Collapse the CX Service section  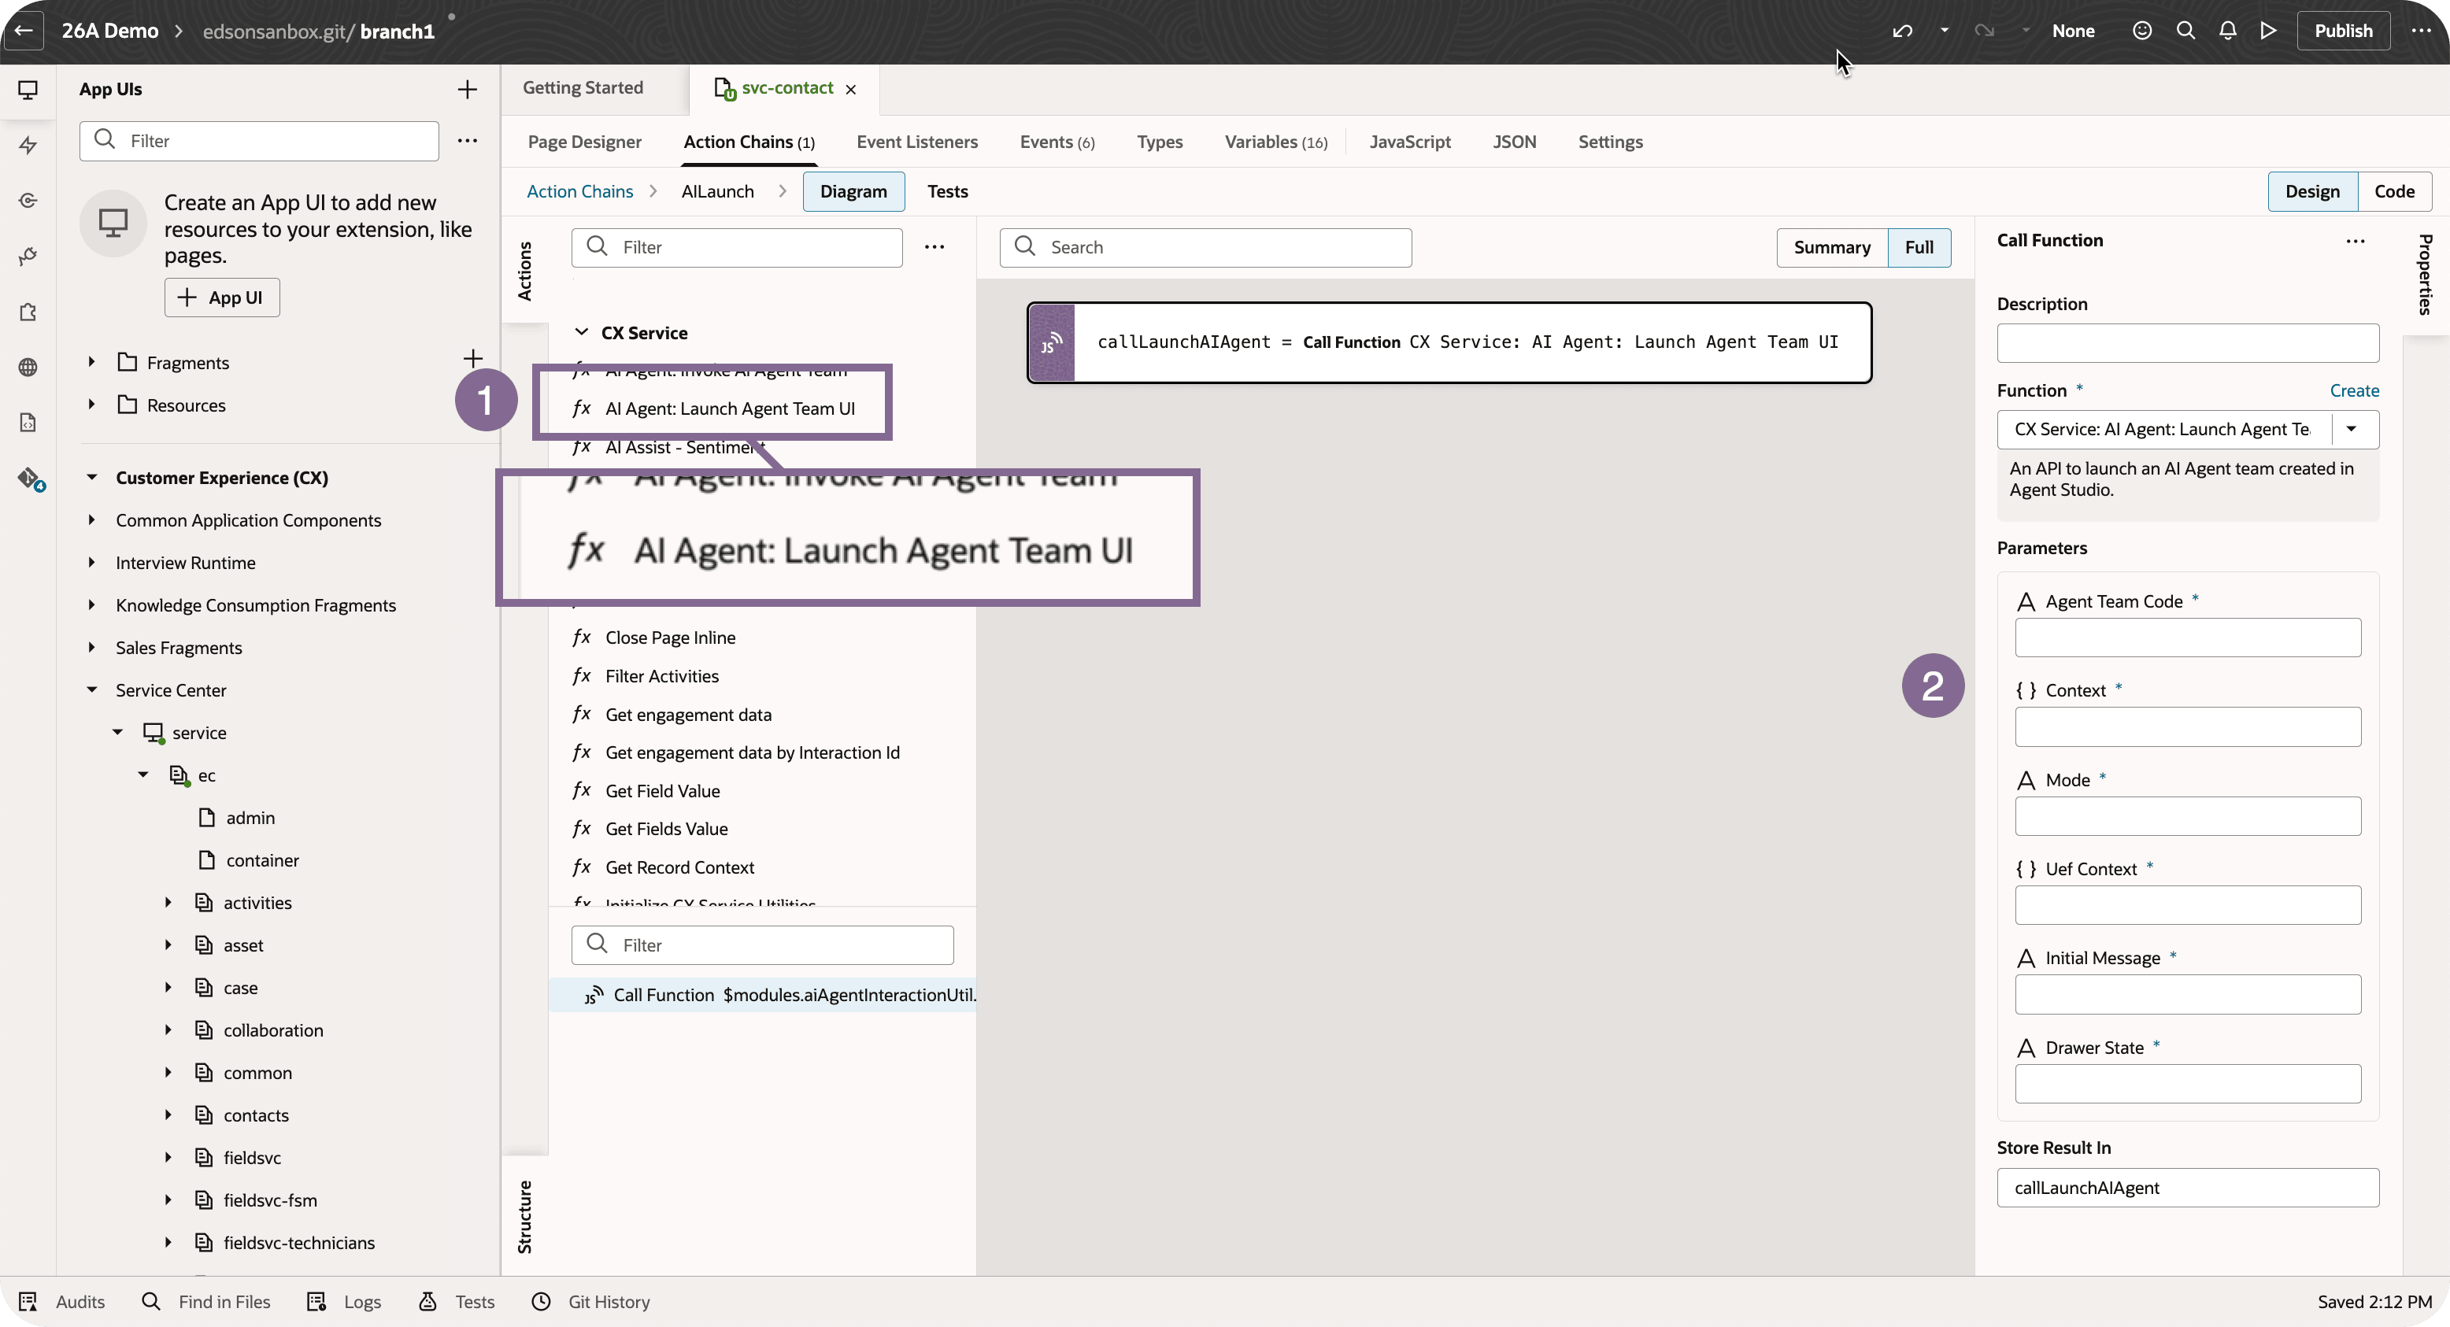tap(581, 333)
